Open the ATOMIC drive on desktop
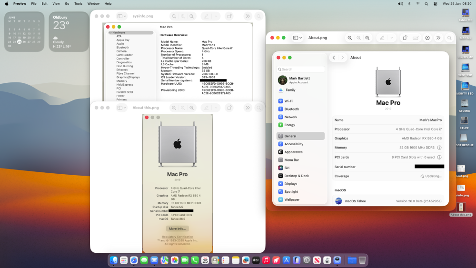 464,106
